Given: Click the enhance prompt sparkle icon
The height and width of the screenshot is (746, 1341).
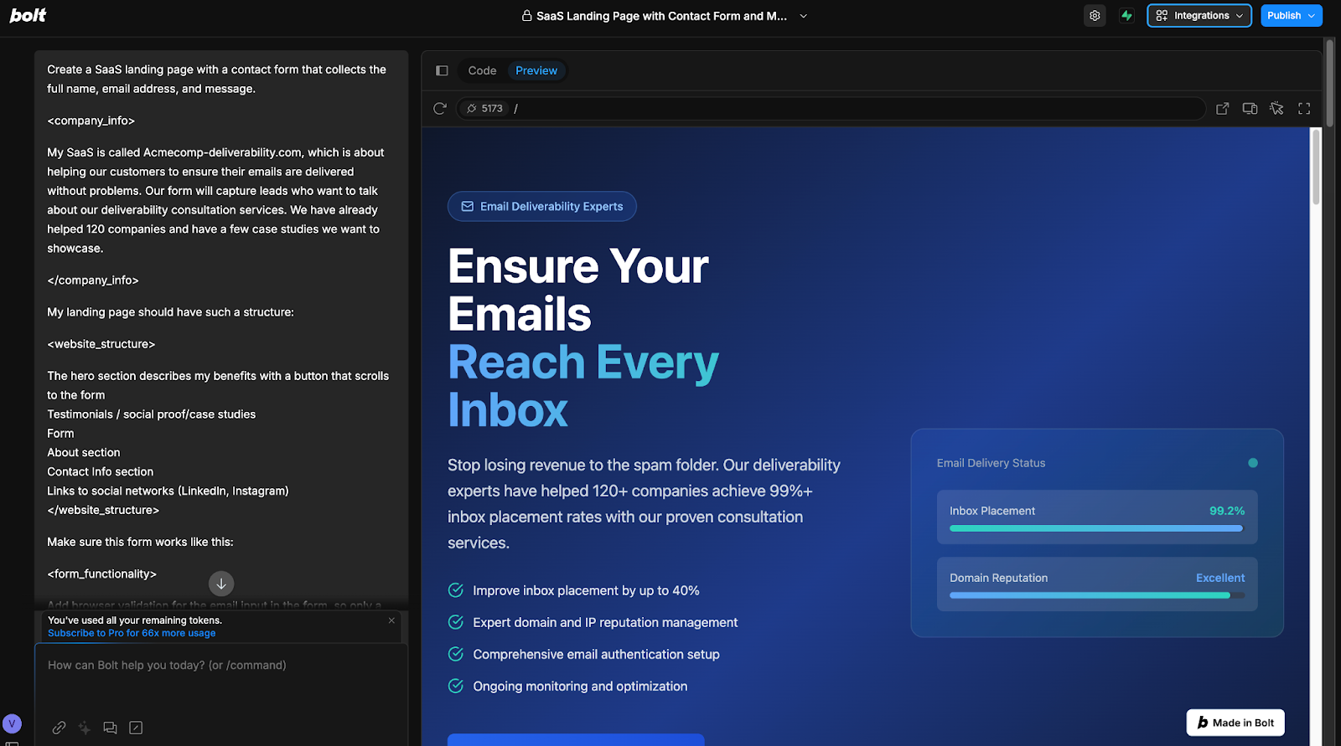Looking at the screenshot, I should pyautogui.click(x=85, y=728).
